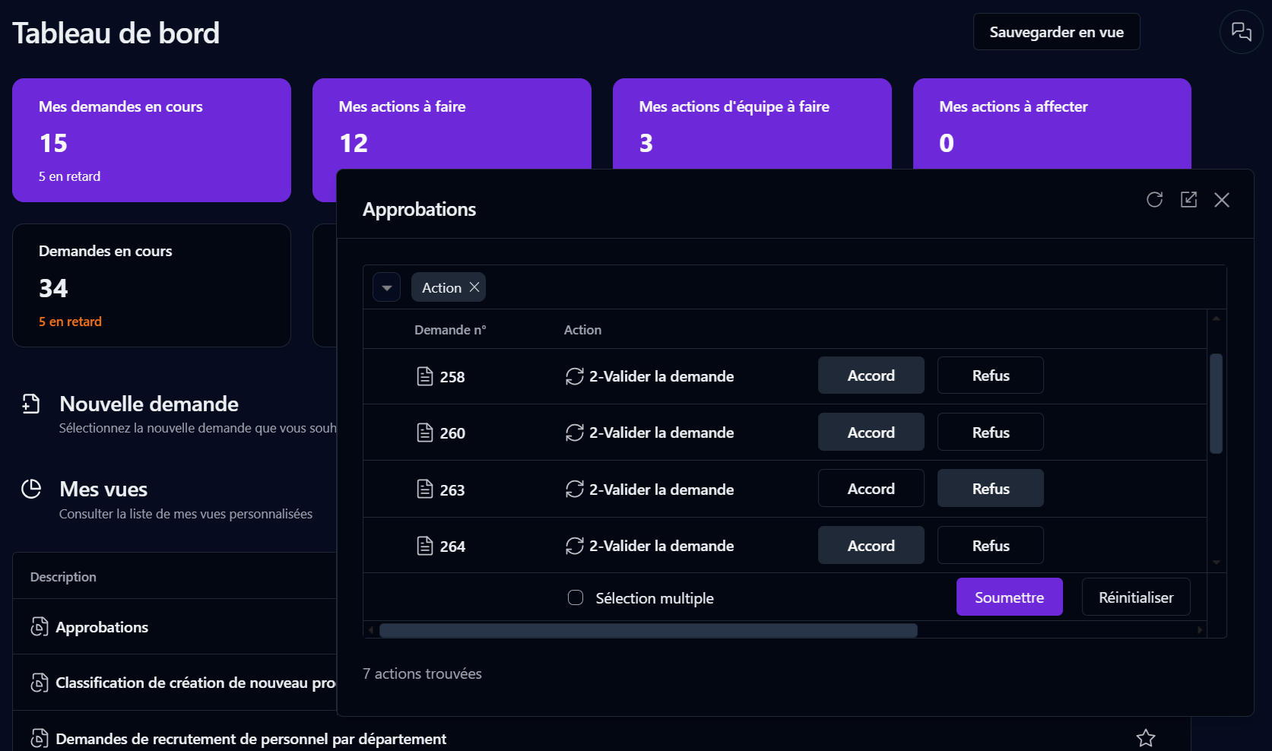Image resolution: width=1272 pixels, height=751 pixels.
Task: Click the document icon for request 263
Action: tap(425, 490)
